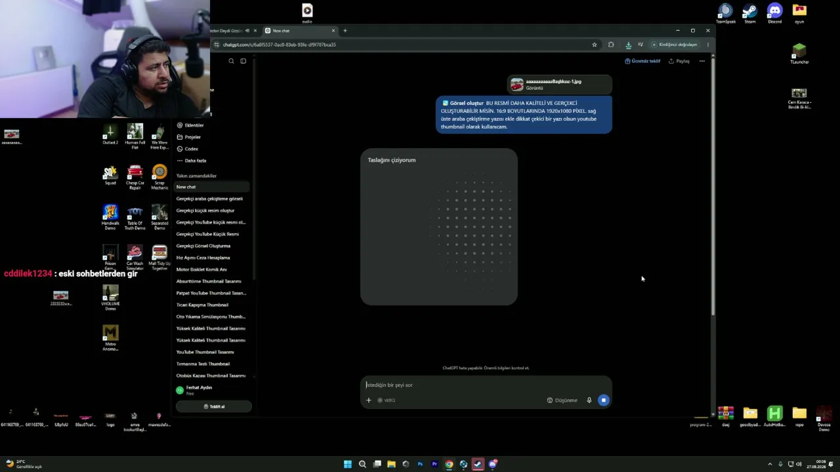Open the TLauncher desktop icon
The height and width of the screenshot is (472, 840).
tap(799, 54)
